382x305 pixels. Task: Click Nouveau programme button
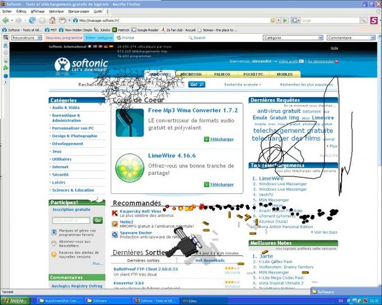coord(64,38)
